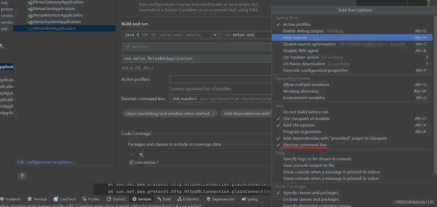Open Problems tool window icon

coord(2,199)
